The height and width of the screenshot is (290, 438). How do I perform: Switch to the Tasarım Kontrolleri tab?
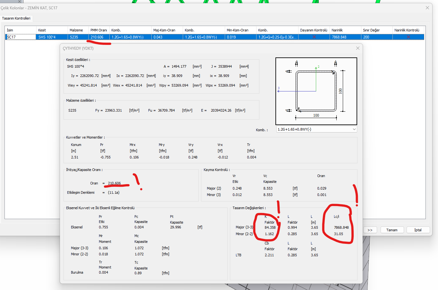pyautogui.click(x=16, y=18)
